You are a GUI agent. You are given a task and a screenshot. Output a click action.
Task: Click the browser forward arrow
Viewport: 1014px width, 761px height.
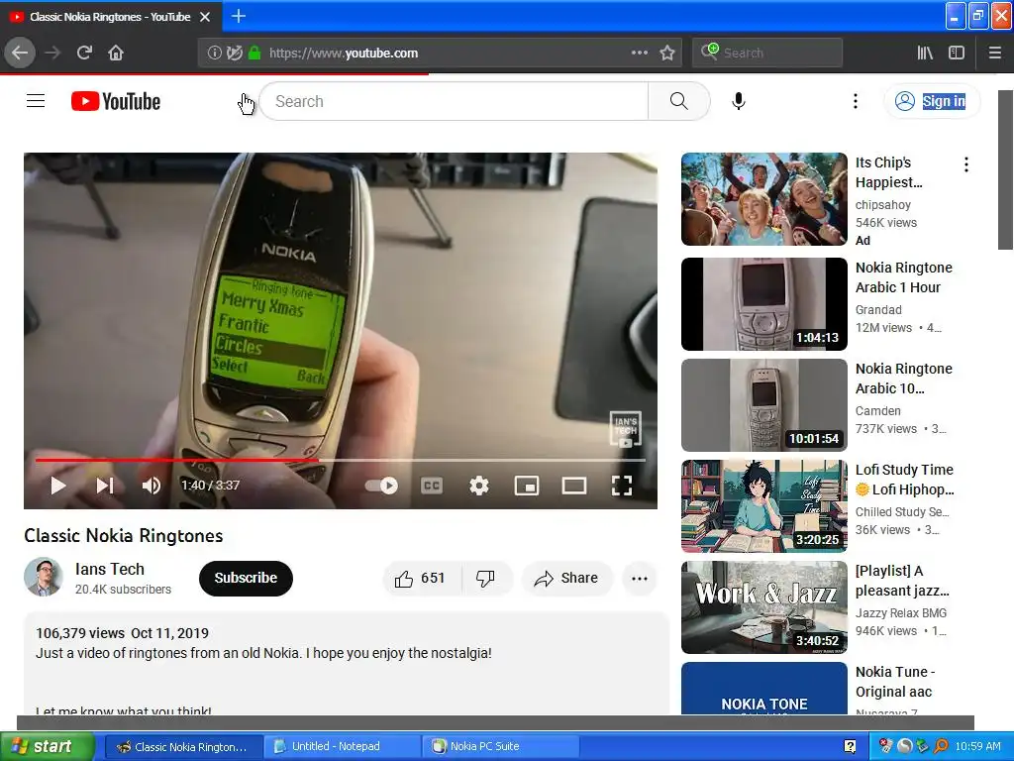click(53, 53)
